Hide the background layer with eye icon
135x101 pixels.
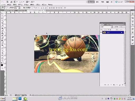click(x=101, y=32)
